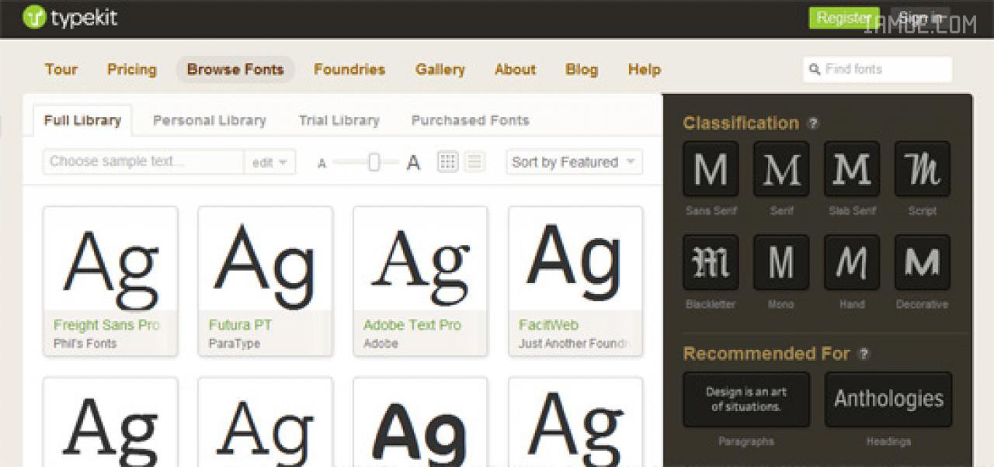Click in the Find fonts search field
The height and width of the screenshot is (467, 994).
[x=878, y=70]
